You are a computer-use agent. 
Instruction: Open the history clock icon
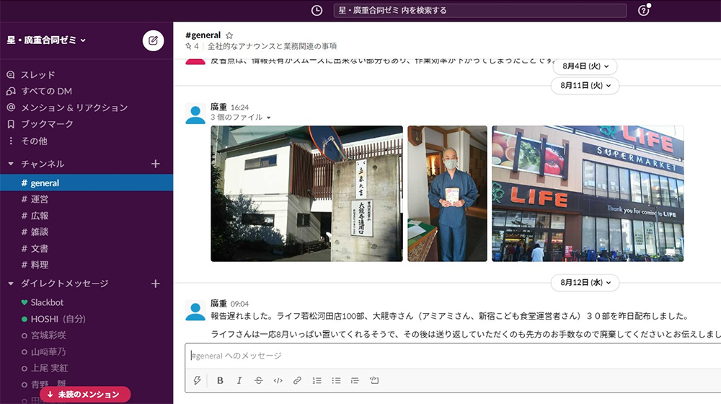317,10
